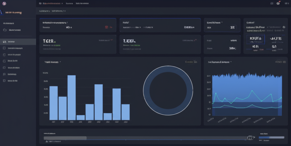Viewport: 291px width, 146px height.
Task: Click the small blue progress bar in the bottom card
Action: point(271,137)
